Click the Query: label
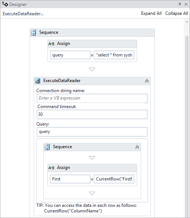The width and height of the screenshot is (190, 218). [43, 124]
